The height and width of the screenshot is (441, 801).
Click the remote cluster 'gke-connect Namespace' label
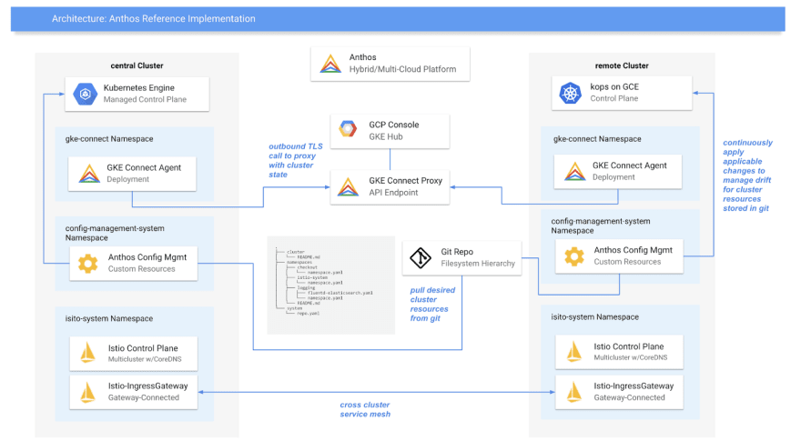[597, 139]
